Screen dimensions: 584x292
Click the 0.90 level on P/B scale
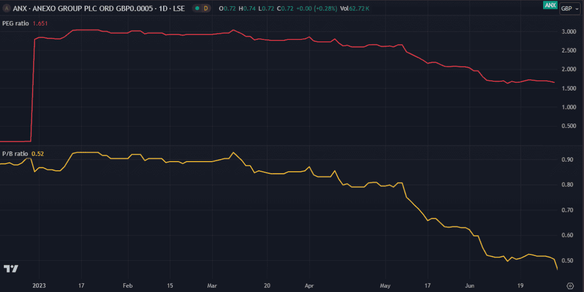pyautogui.click(x=567, y=160)
